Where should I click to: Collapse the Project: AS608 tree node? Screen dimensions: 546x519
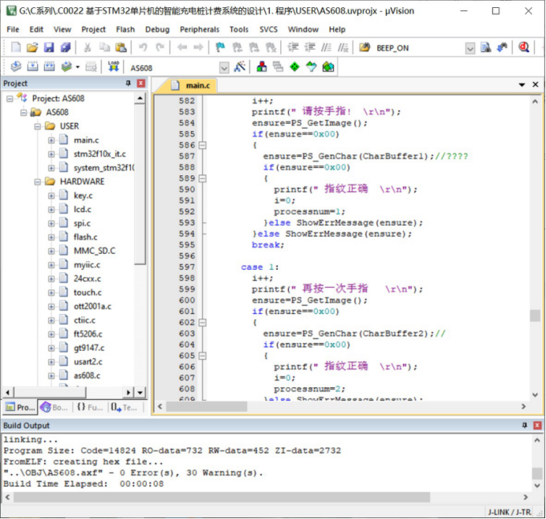tap(9, 99)
